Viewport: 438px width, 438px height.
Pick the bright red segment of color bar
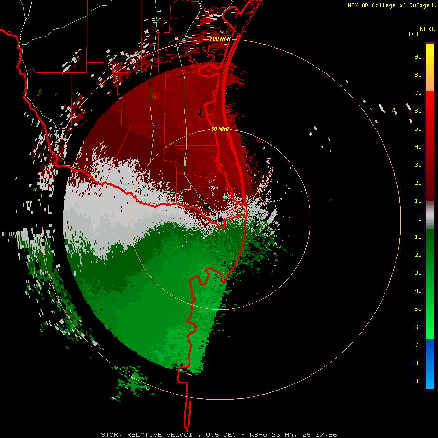430,101
